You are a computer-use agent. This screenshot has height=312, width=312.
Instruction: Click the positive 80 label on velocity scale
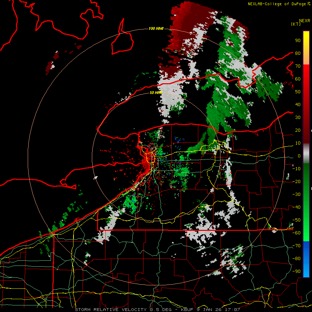[298, 53]
